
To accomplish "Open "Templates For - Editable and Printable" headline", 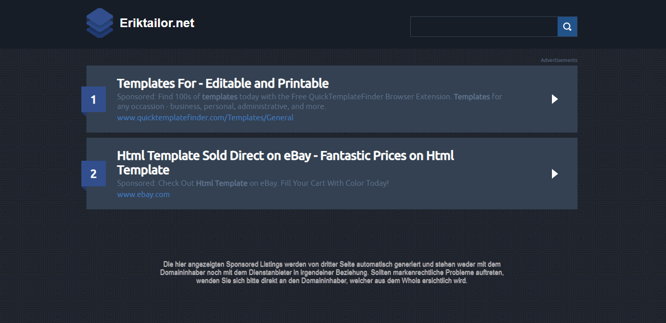I will click(223, 83).
